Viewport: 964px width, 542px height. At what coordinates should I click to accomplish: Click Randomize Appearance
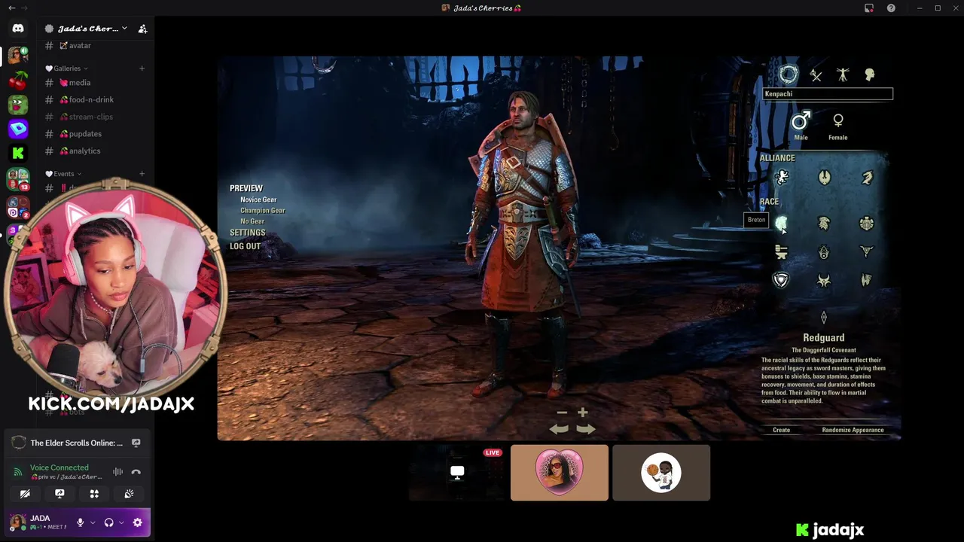pyautogui.click(x=853, y=430)
